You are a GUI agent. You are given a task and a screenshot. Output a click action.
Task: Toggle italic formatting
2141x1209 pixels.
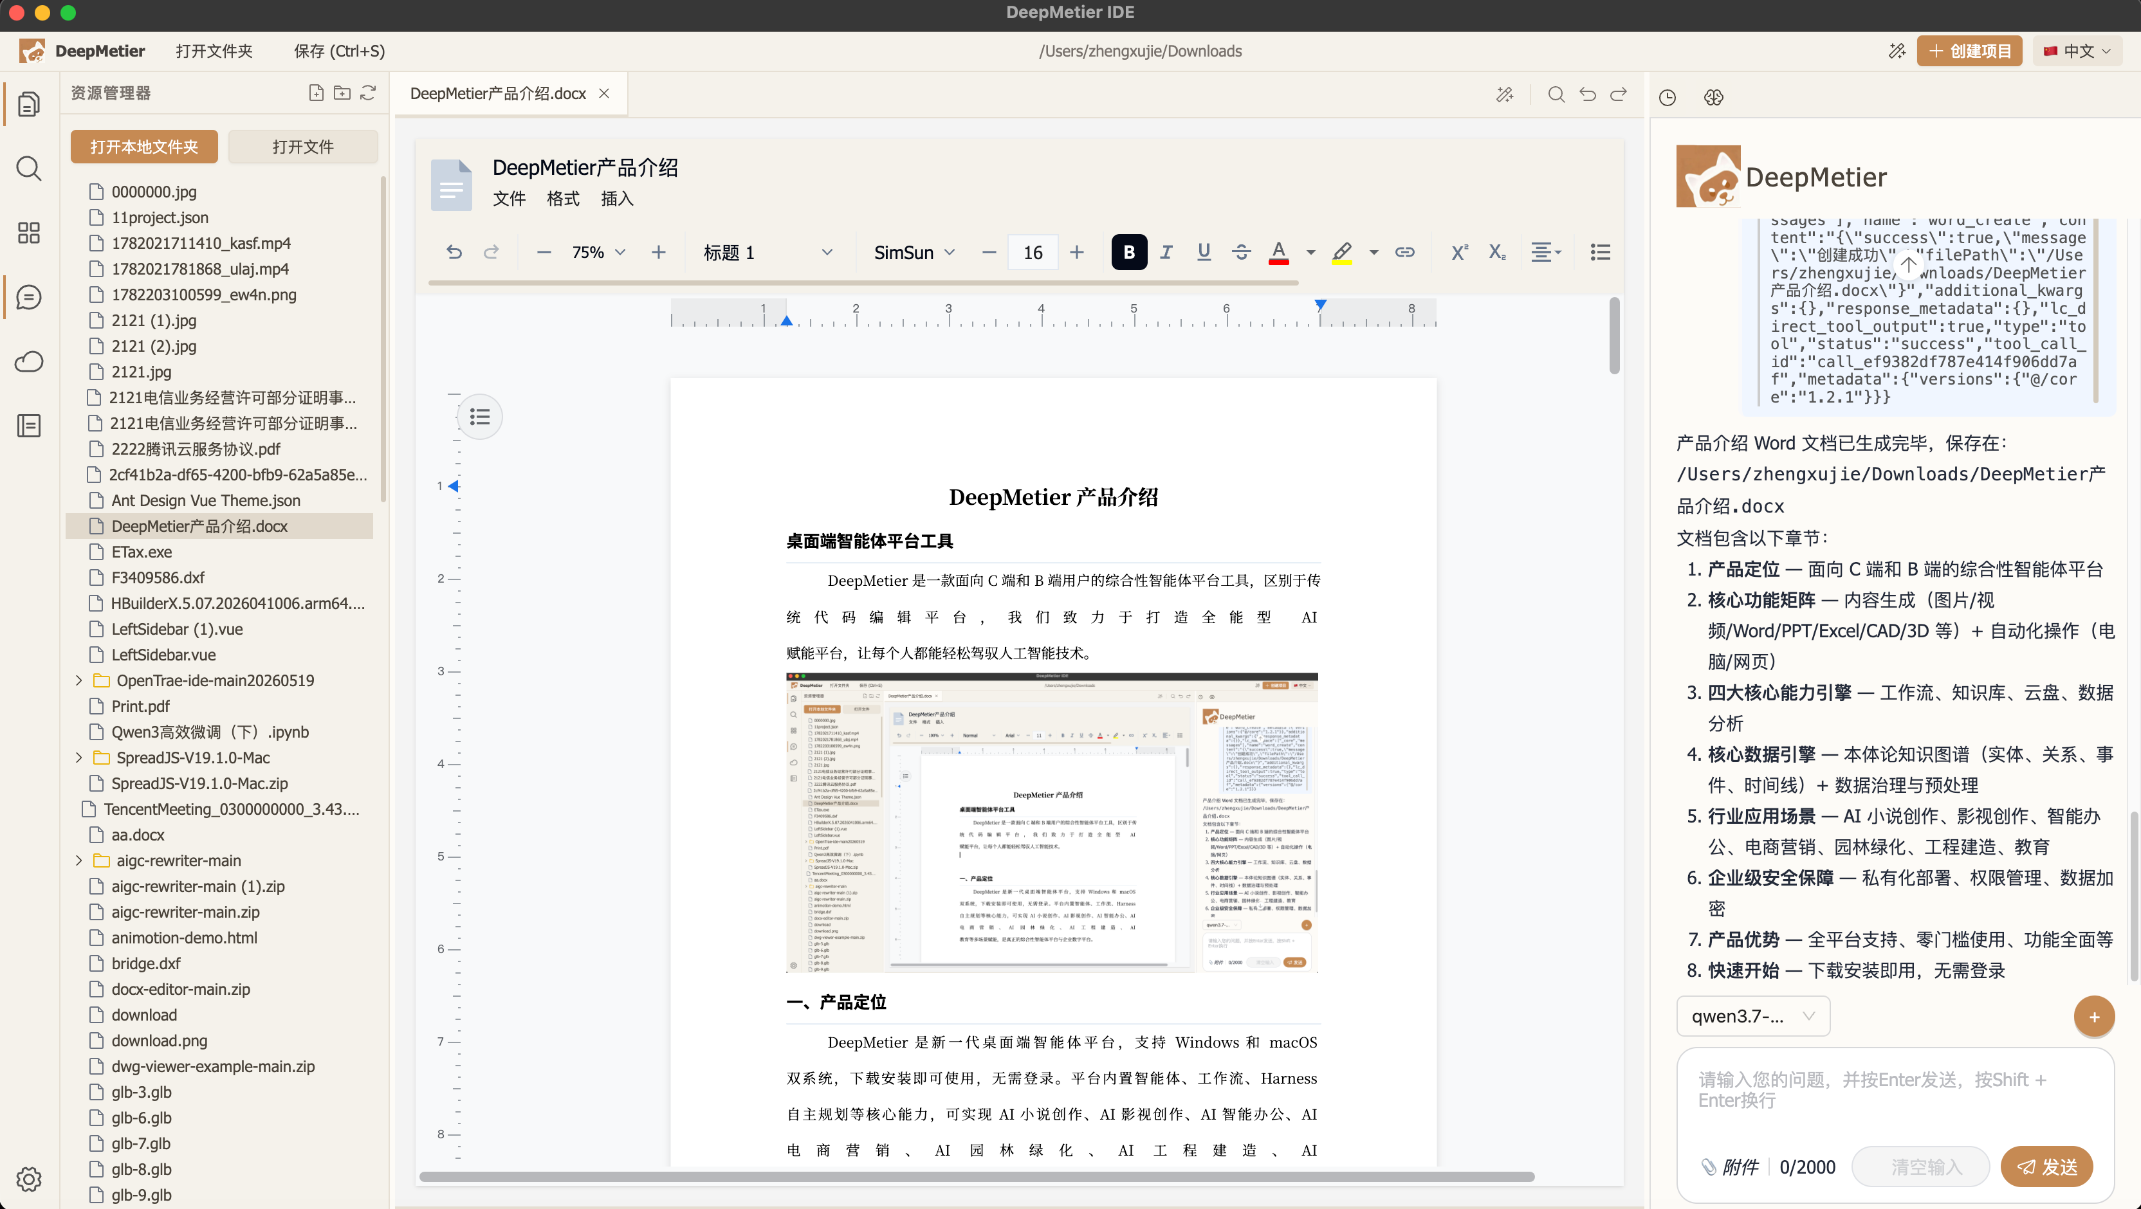click(1166, 252)
